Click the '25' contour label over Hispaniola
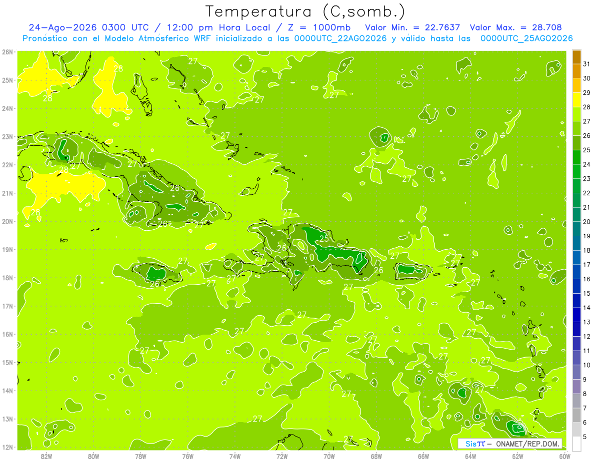600x463 pixels. tap(324, 239)
